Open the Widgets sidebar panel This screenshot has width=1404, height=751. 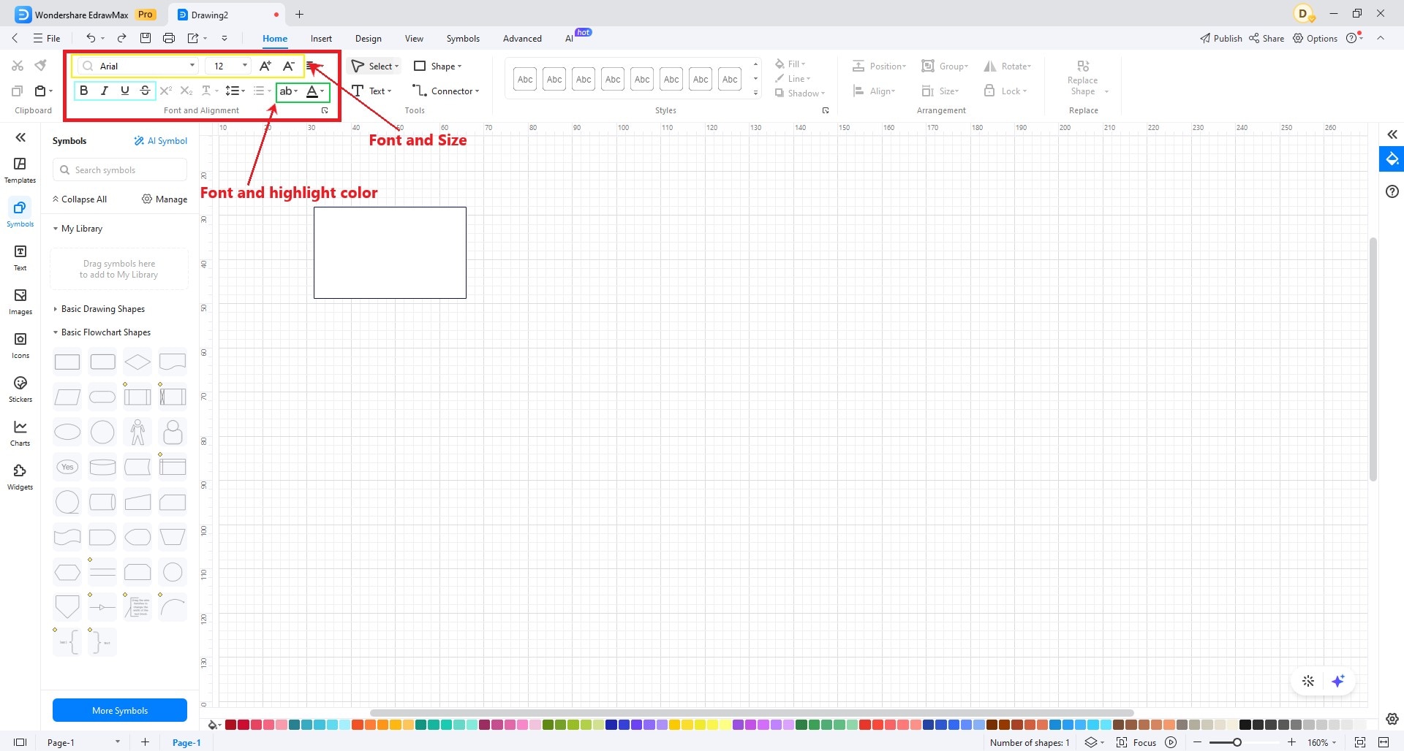pyautogui.click(x=20, y=476)
